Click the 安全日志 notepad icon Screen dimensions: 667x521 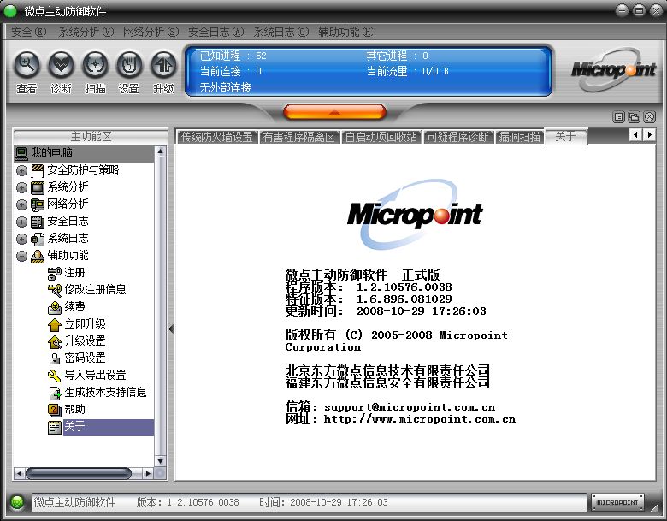pos(38,222)
